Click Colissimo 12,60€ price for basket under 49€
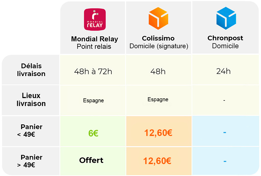Screen dimensions: 261x176 tap(158, 133)
